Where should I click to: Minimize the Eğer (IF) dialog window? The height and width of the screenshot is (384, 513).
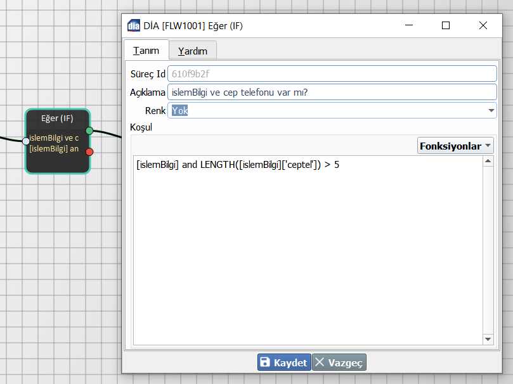coord(409,25)
